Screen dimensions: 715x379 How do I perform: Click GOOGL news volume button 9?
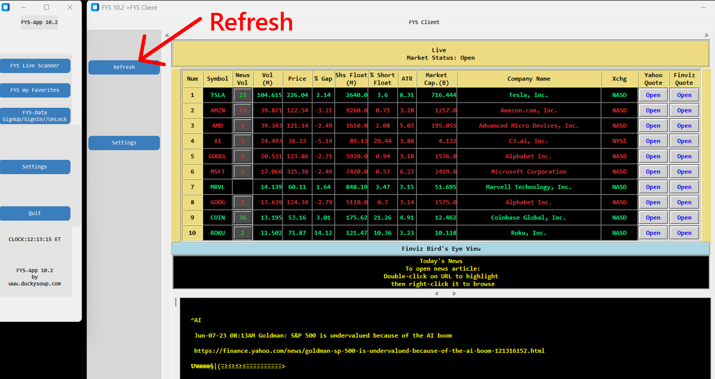[x=243, y=157]
